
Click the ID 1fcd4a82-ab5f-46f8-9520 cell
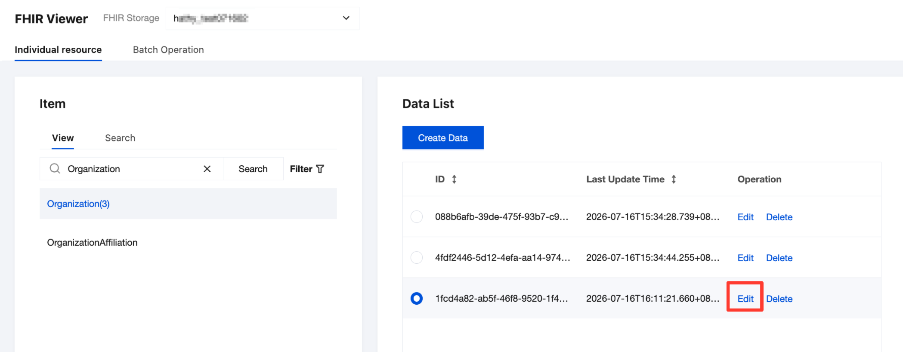point(502,298)
